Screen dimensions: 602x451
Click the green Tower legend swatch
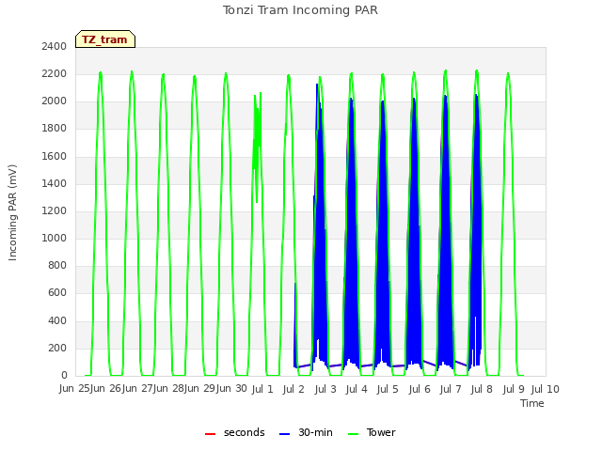pyautogui.click(x=353, y=434)
